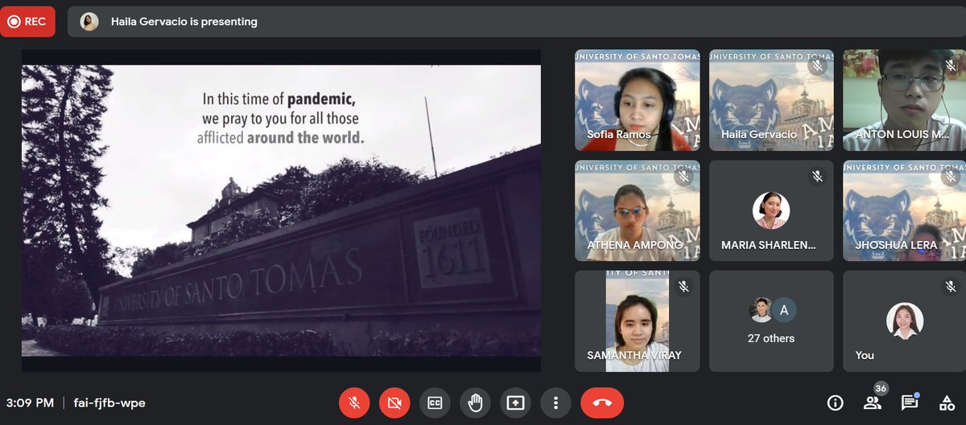Viewport: 966px width, 425px height.
Task: Click Sofia Ramos name label
Action: [618, 134]
